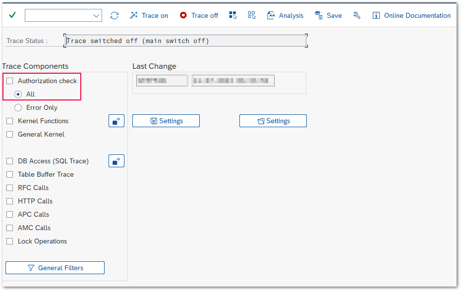Click the arrow icon beside Kernel Functions

(x=116, y=121)
